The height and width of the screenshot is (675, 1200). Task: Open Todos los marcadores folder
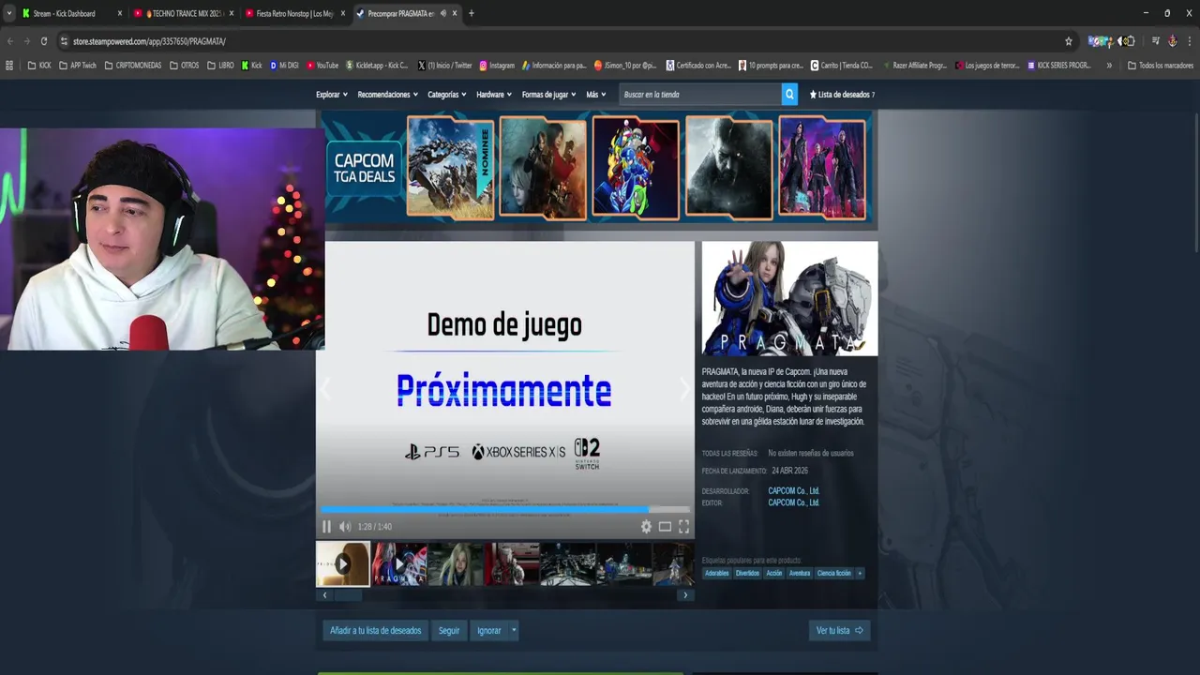click(x=1161, y=66)
